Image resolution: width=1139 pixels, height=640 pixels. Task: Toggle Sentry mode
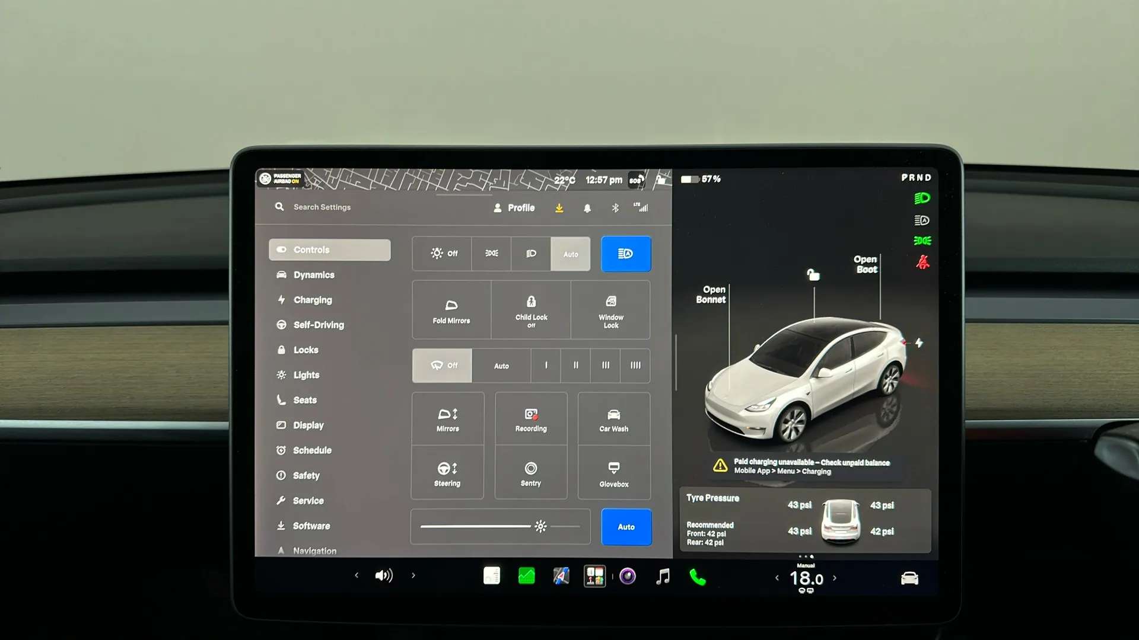[x=531, y=473]
